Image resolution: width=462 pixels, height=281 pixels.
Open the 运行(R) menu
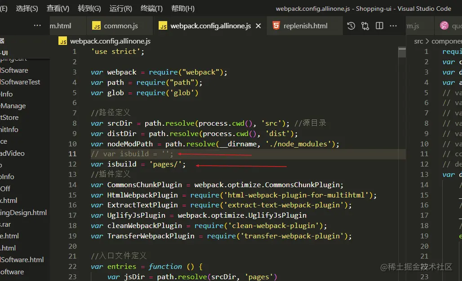(121, 9)
